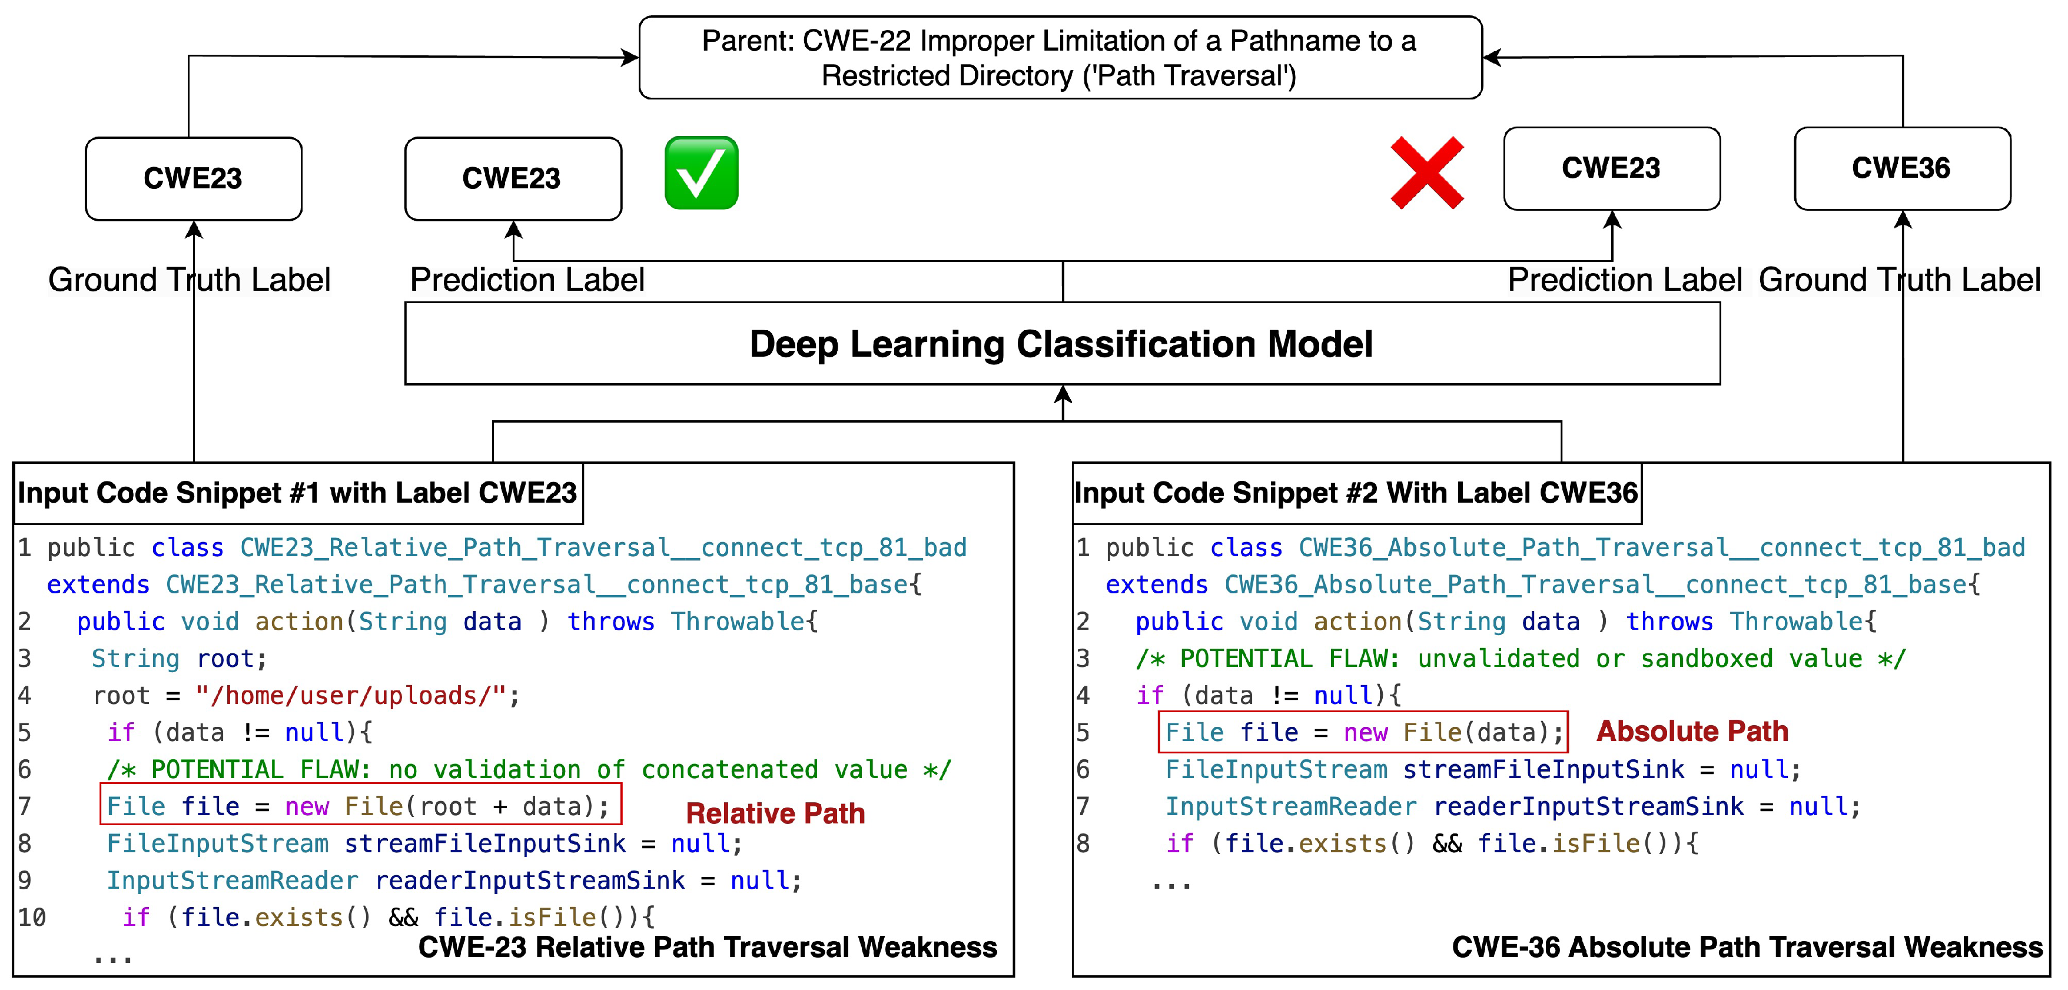2068x990 pixels.
Task: Click the red Relative Path annotation
Action: pos(775,813)
